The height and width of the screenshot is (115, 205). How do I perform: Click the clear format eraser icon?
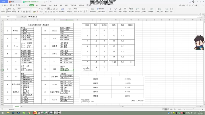41,11
